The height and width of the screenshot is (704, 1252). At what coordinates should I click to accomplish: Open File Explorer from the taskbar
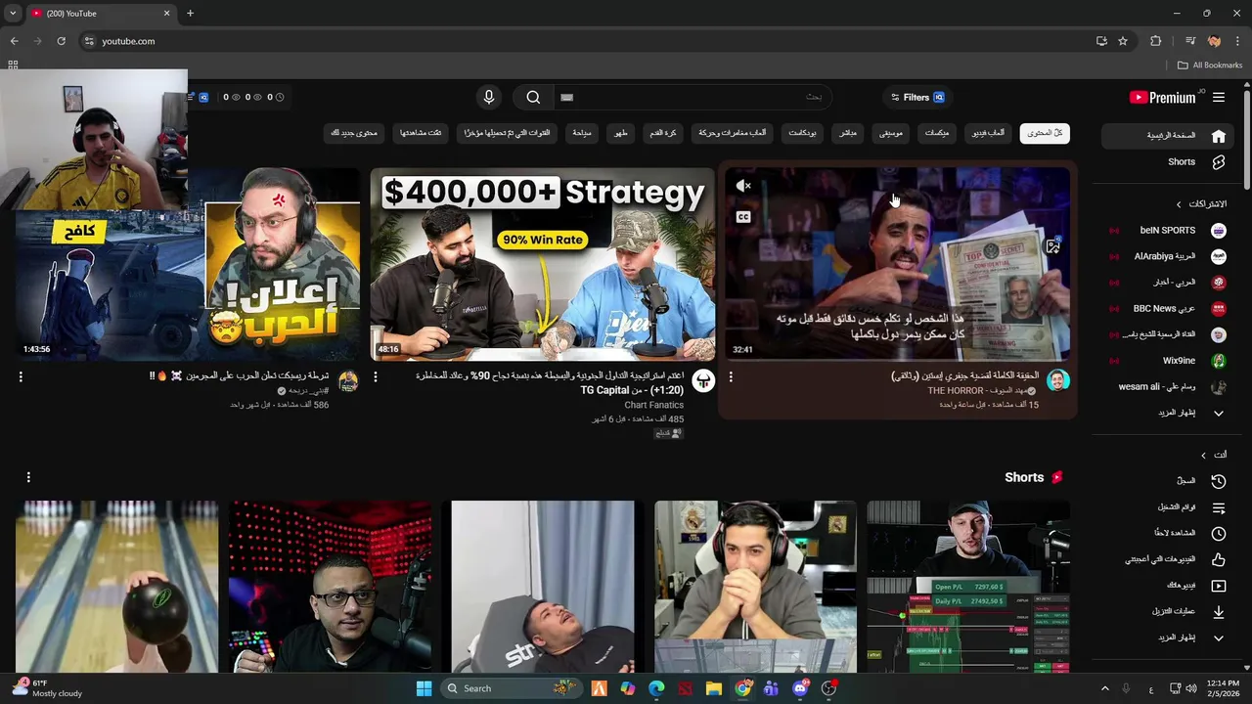point(714,688)
